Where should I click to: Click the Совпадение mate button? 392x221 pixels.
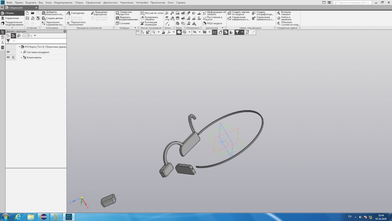[76, 13]
